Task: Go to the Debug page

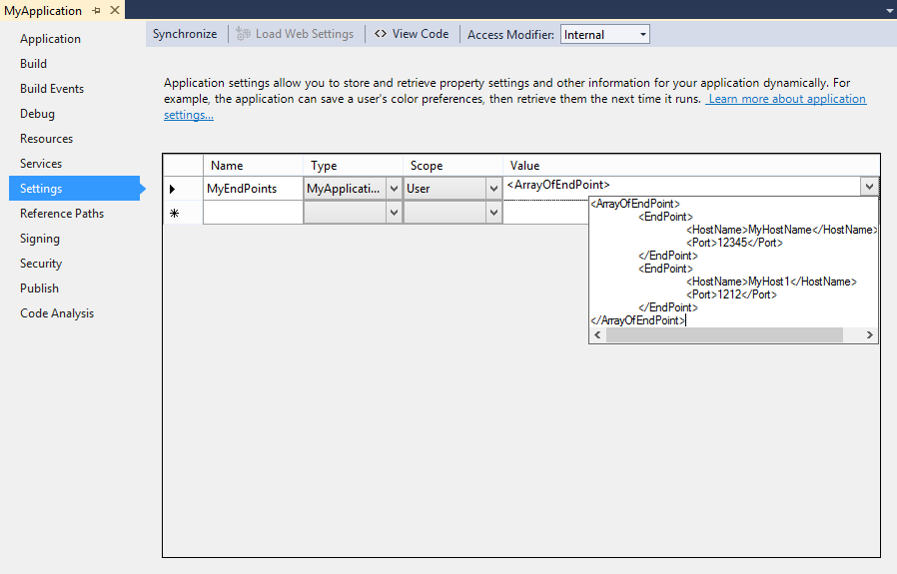Action: 37,113
